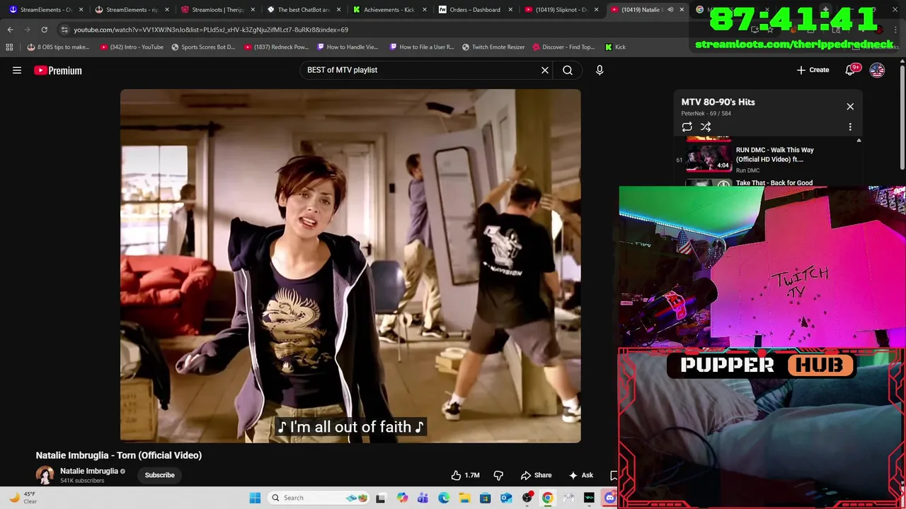This screenshot has height=509, width=906.
Task: Open weather widget showing 45°F
Action: tap(22, 498)
